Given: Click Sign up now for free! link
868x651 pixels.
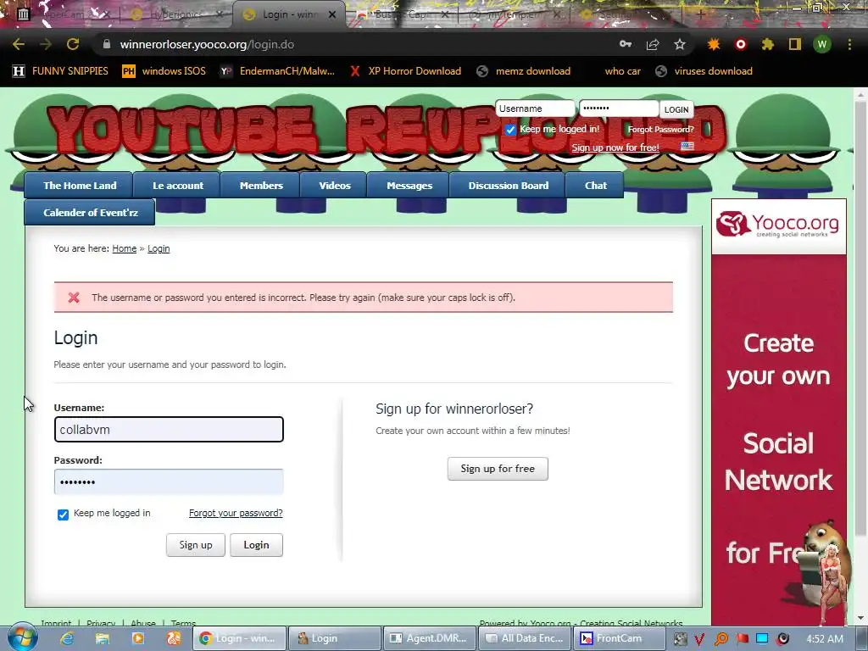Looking at the screenshot, I should 615,147.
